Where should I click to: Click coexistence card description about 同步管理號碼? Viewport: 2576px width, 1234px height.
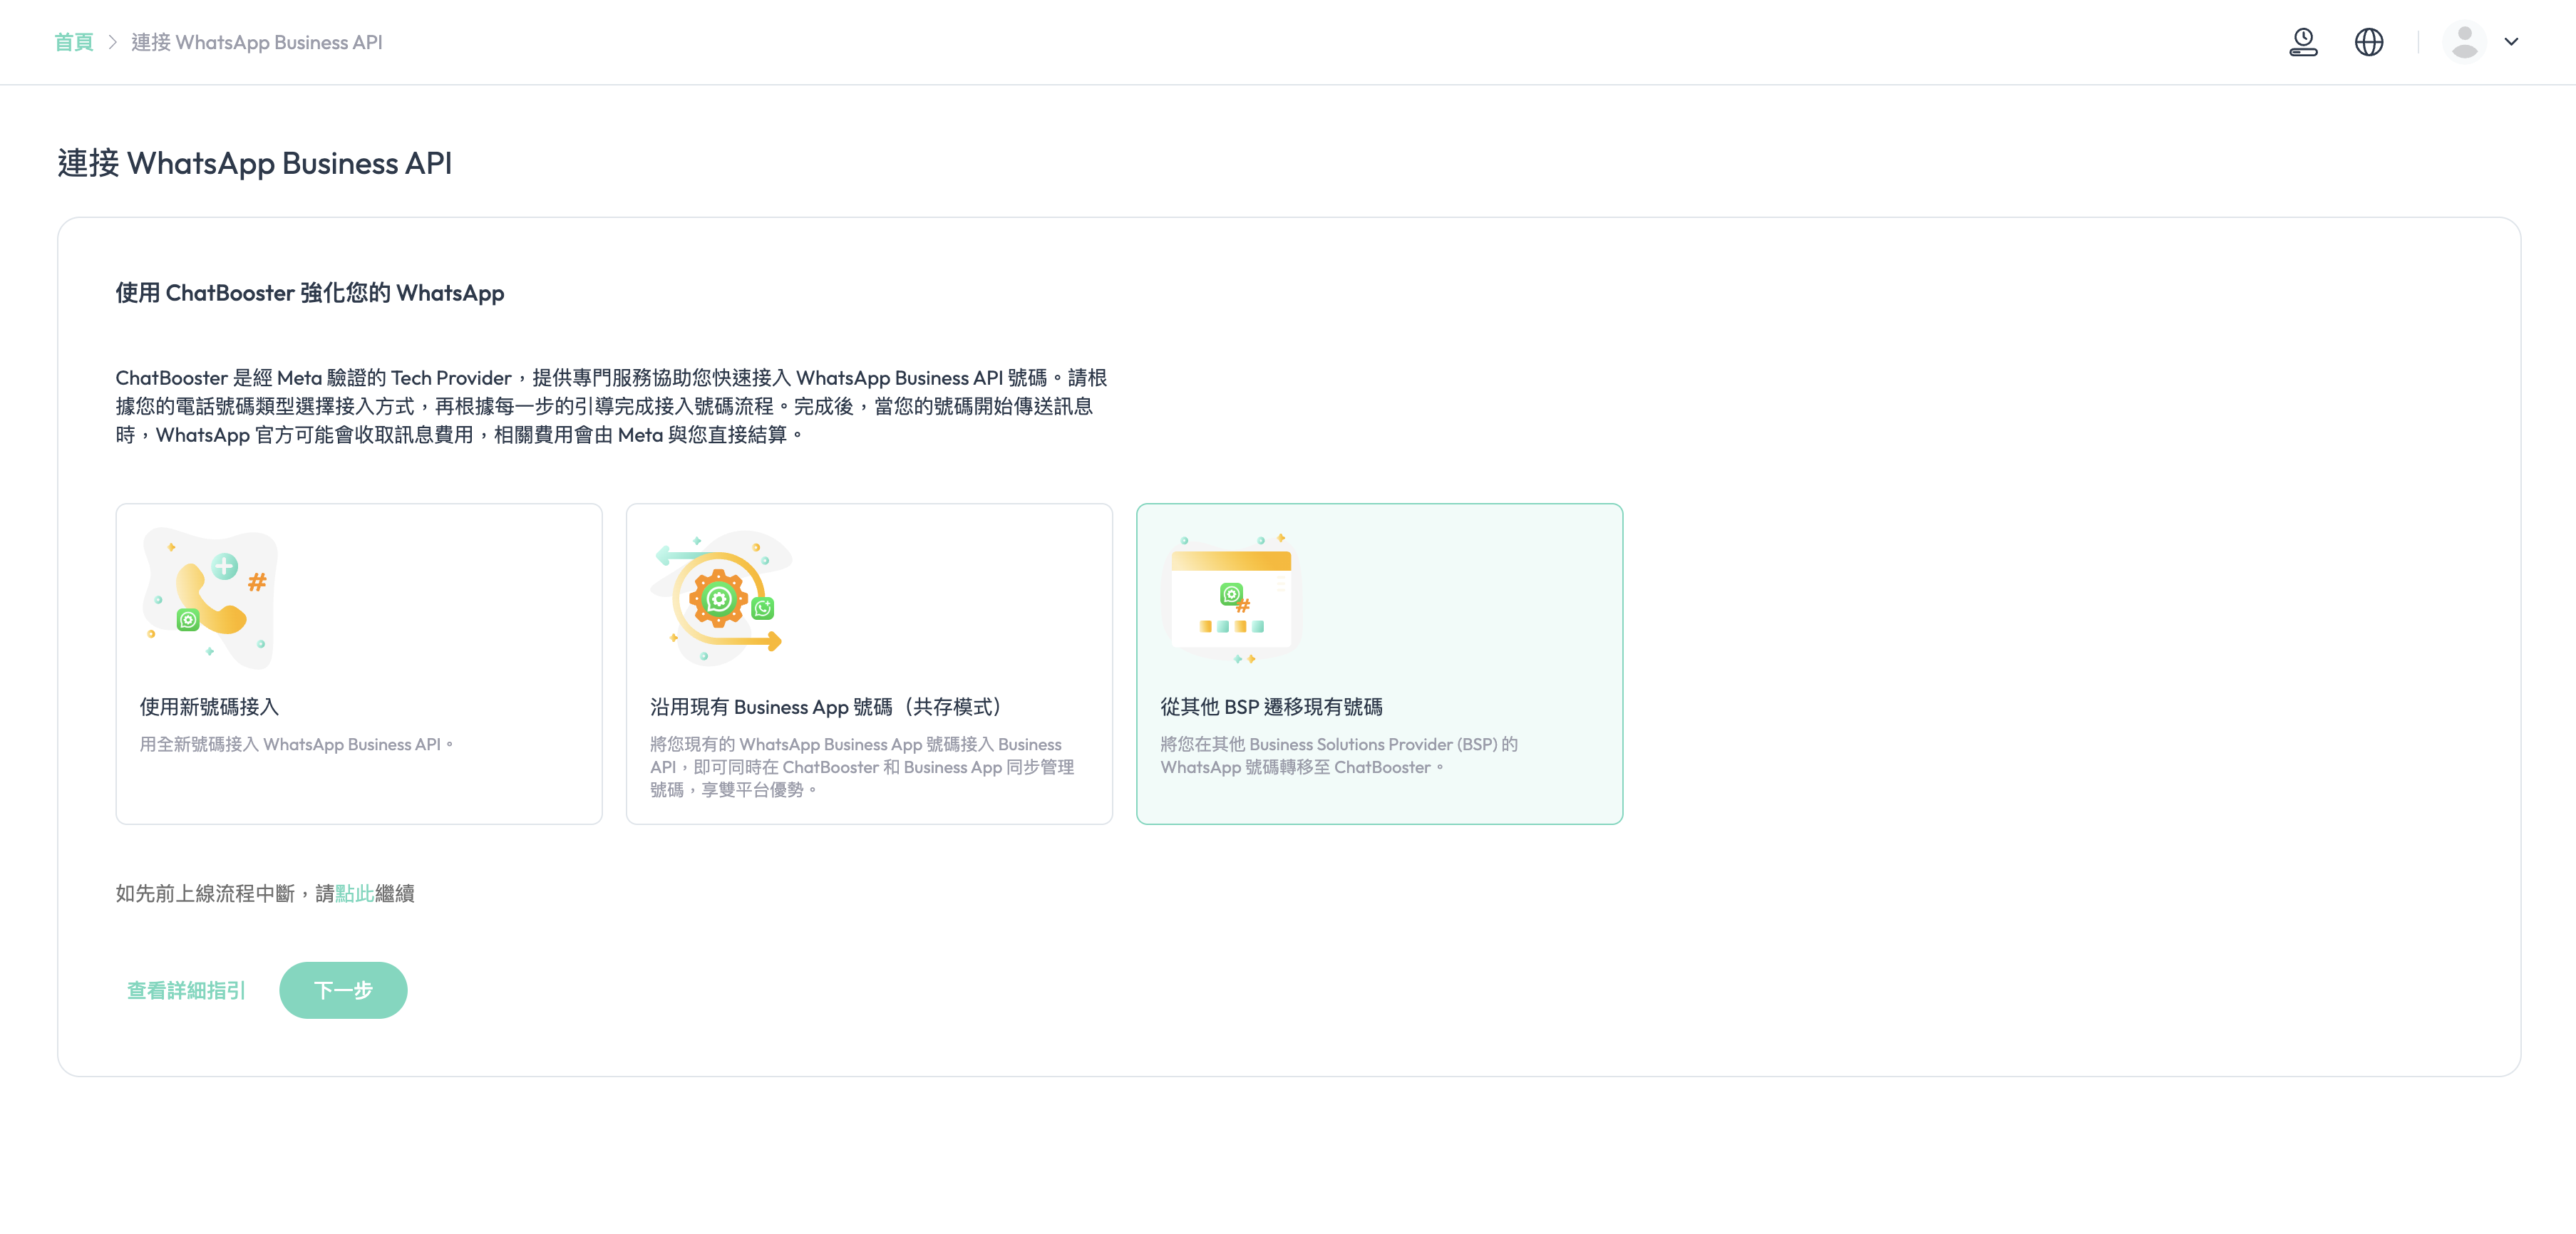click(x=862, y=767)
